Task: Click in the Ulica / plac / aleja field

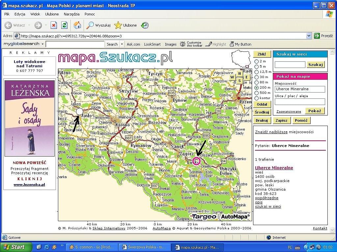Action: click(x=300, y=102)
